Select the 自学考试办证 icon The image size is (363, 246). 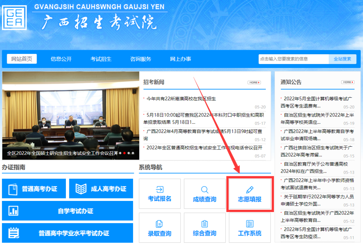[67, 211]
